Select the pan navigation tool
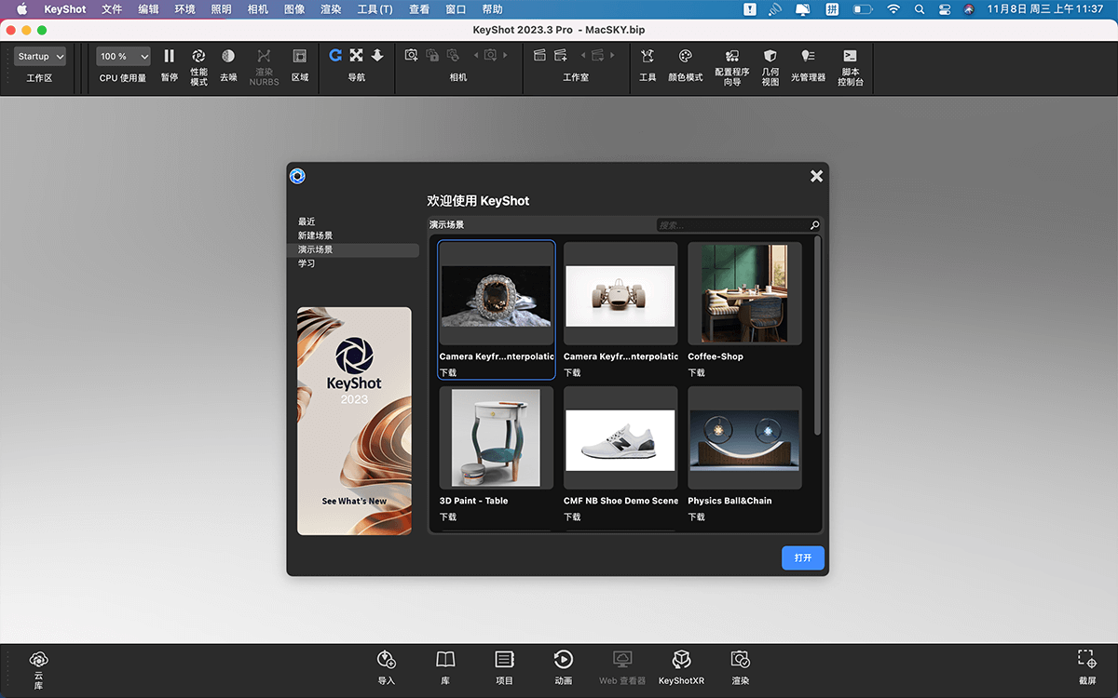 (x=356, y=56)
